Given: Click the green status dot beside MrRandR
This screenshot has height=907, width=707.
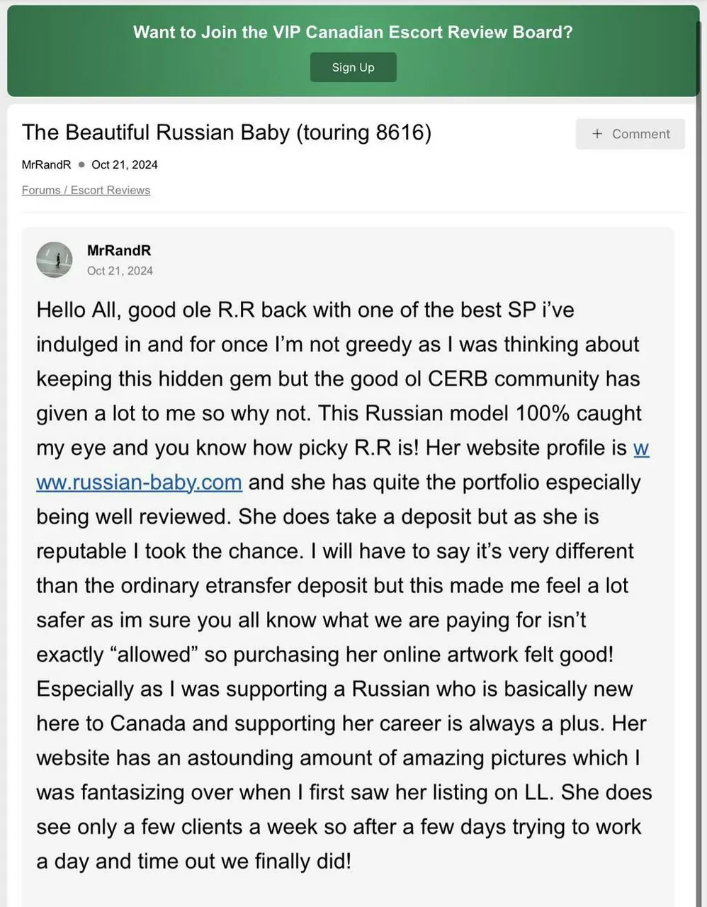Looking at the screenshot, I should (x=81, y=164).
